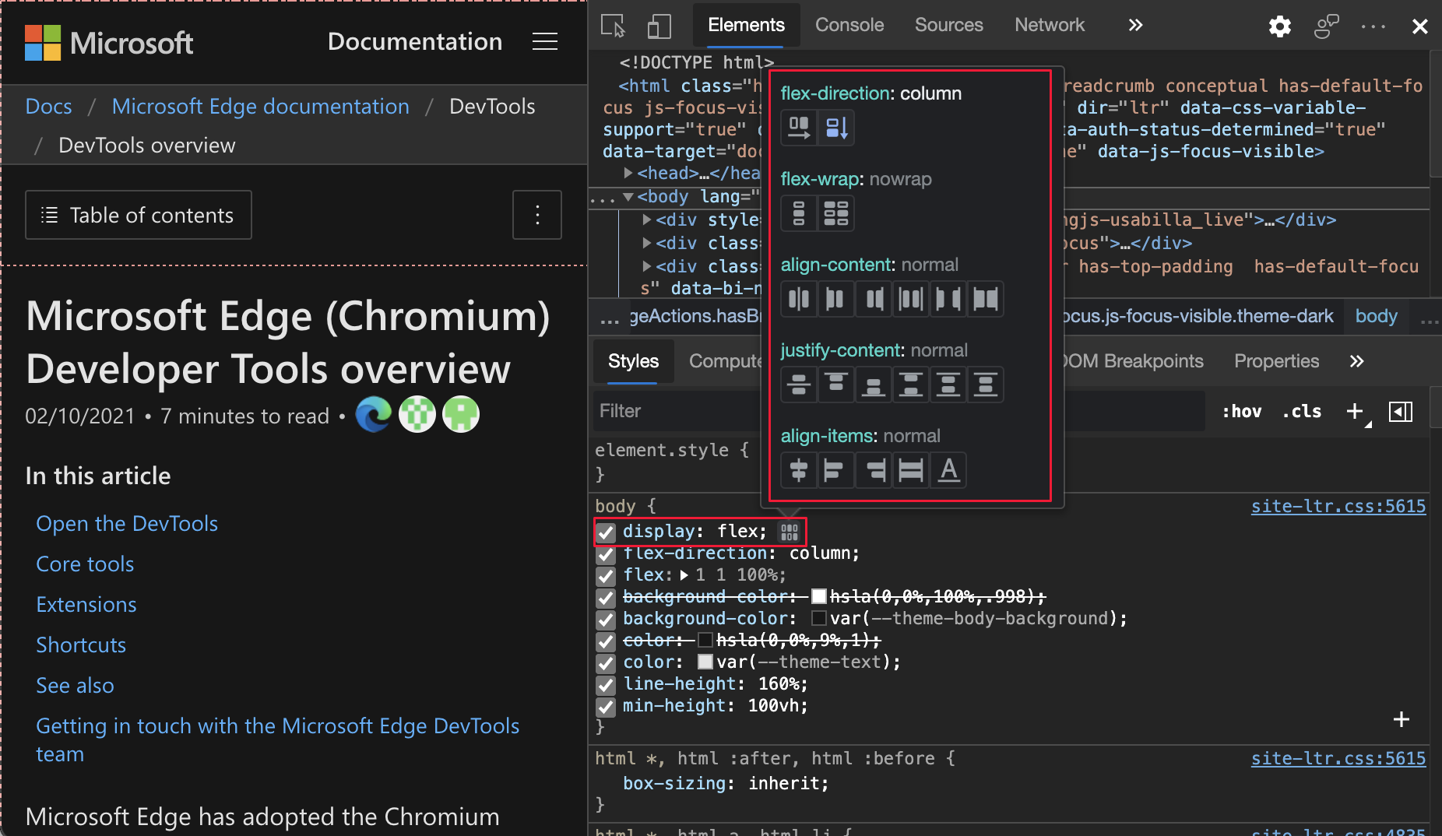Uncheck the min-height: 100vh declaration
Image resolution: width=1442 pixels, height=836 pixels.
pyautogui.click(x=606, y=707)
